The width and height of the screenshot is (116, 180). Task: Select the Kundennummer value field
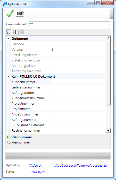point(78,82)
